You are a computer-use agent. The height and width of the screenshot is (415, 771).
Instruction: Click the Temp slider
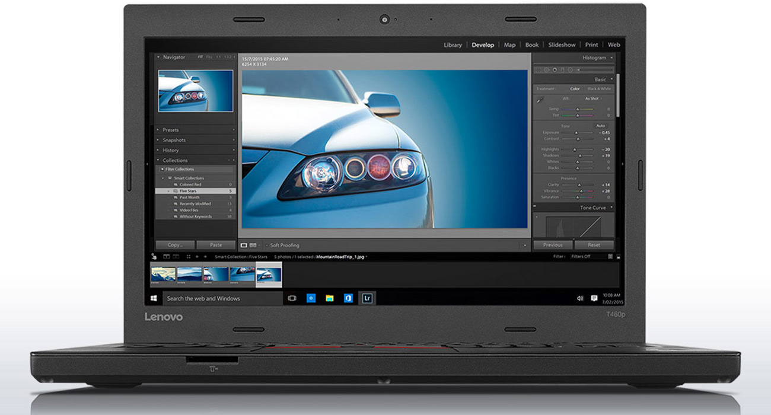579,109
